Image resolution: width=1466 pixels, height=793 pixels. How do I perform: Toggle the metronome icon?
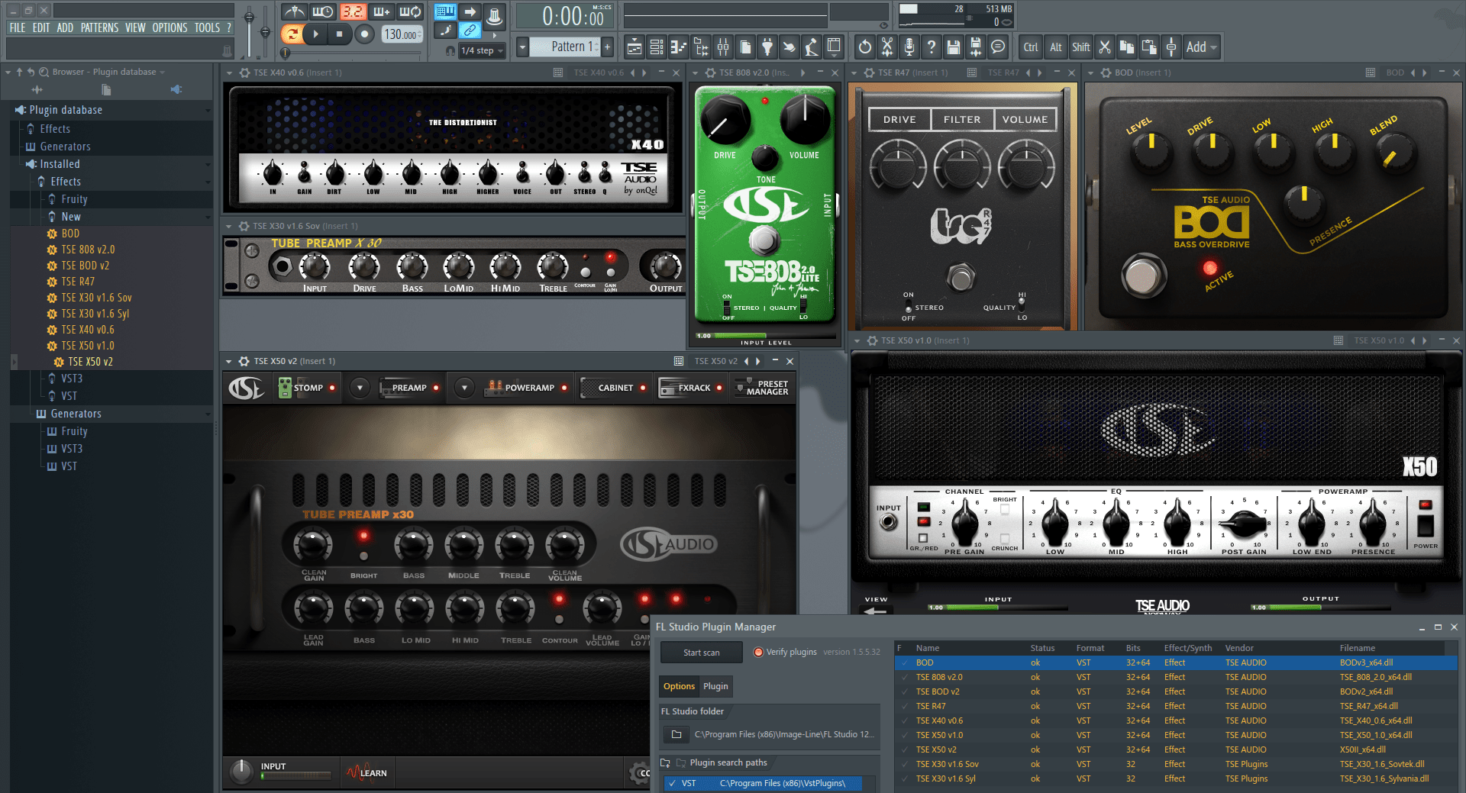point(294,11)
